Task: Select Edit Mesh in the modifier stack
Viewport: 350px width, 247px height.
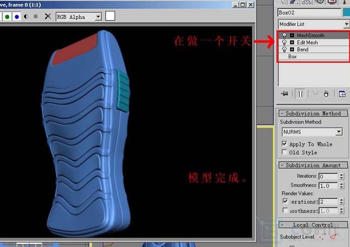Action: pos(307,42)
